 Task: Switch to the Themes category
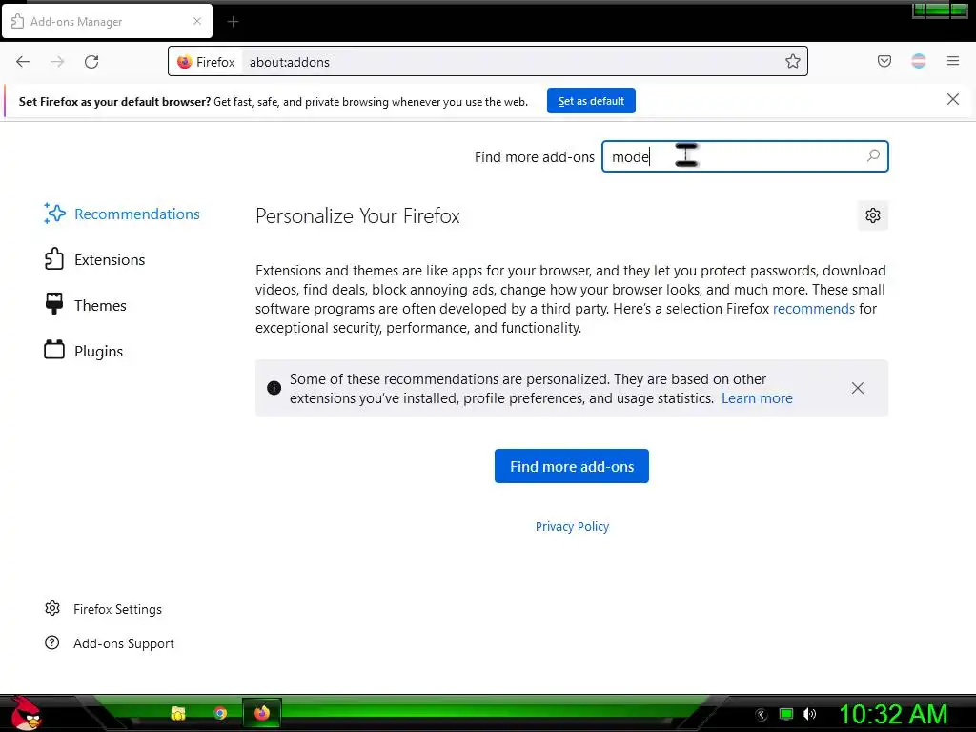85,305
